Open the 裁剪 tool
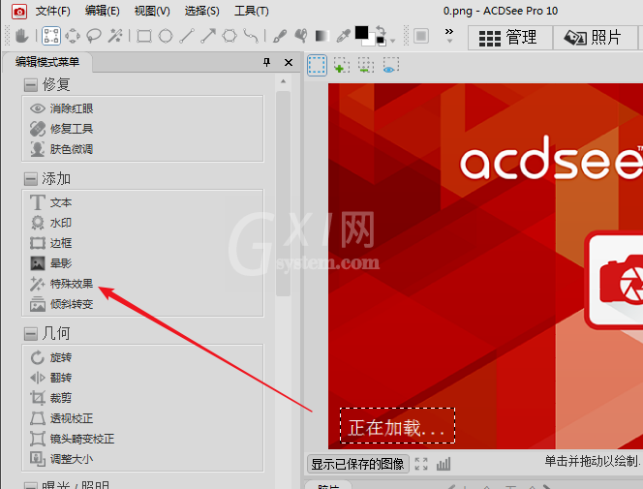Viewport: 643px width, 489px height. tap(50, 398)
